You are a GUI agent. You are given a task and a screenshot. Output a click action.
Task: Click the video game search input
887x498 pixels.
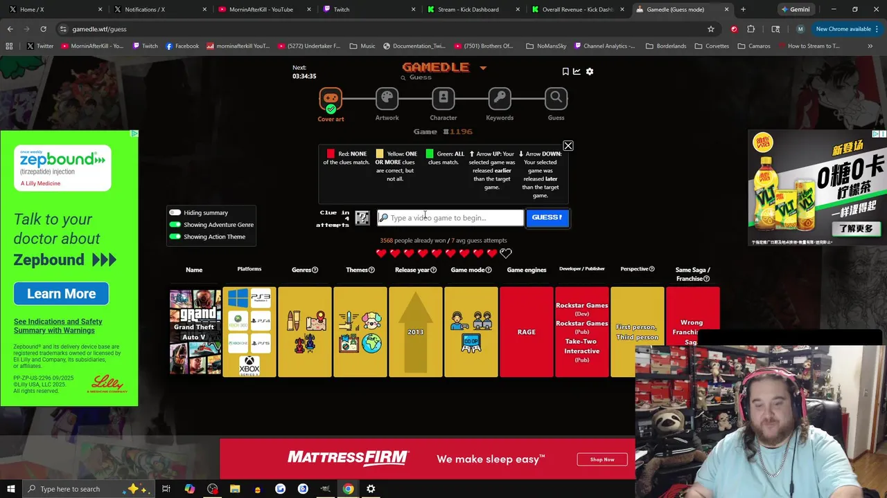pyautogui.click(x=450, y=218)
